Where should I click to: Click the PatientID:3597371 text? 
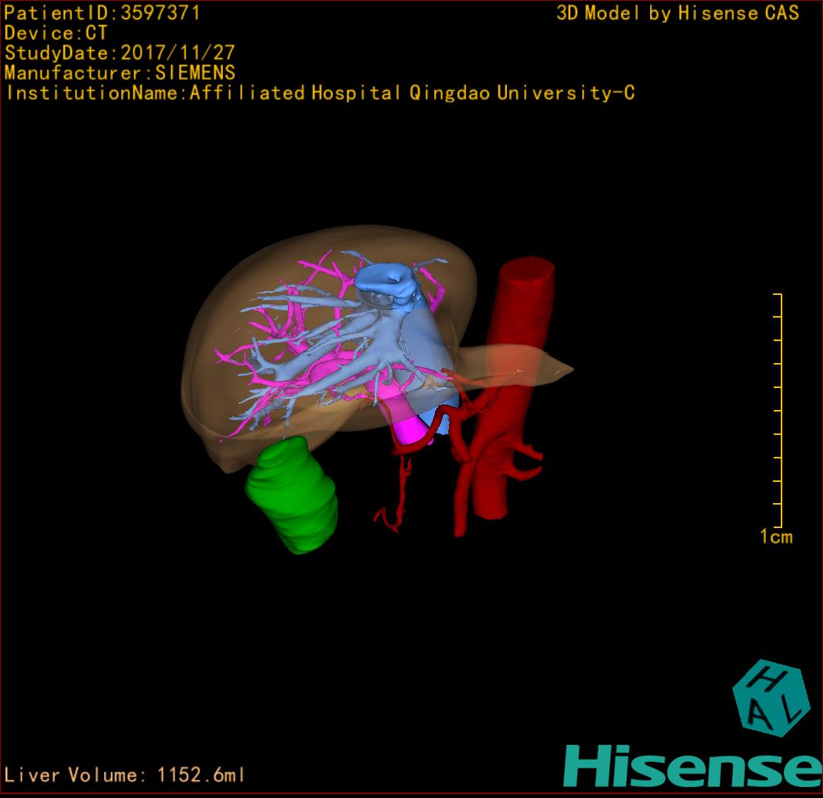click(x=102, y=13)
